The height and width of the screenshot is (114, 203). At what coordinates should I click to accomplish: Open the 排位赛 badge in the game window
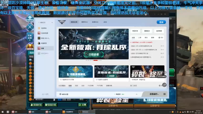pyautogui.click(x=30, y=47)
